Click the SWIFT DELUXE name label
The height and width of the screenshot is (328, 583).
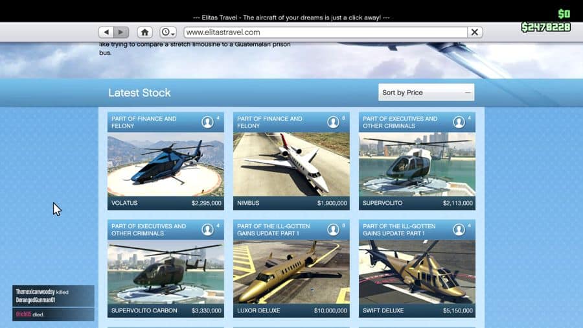pos(383,310)
